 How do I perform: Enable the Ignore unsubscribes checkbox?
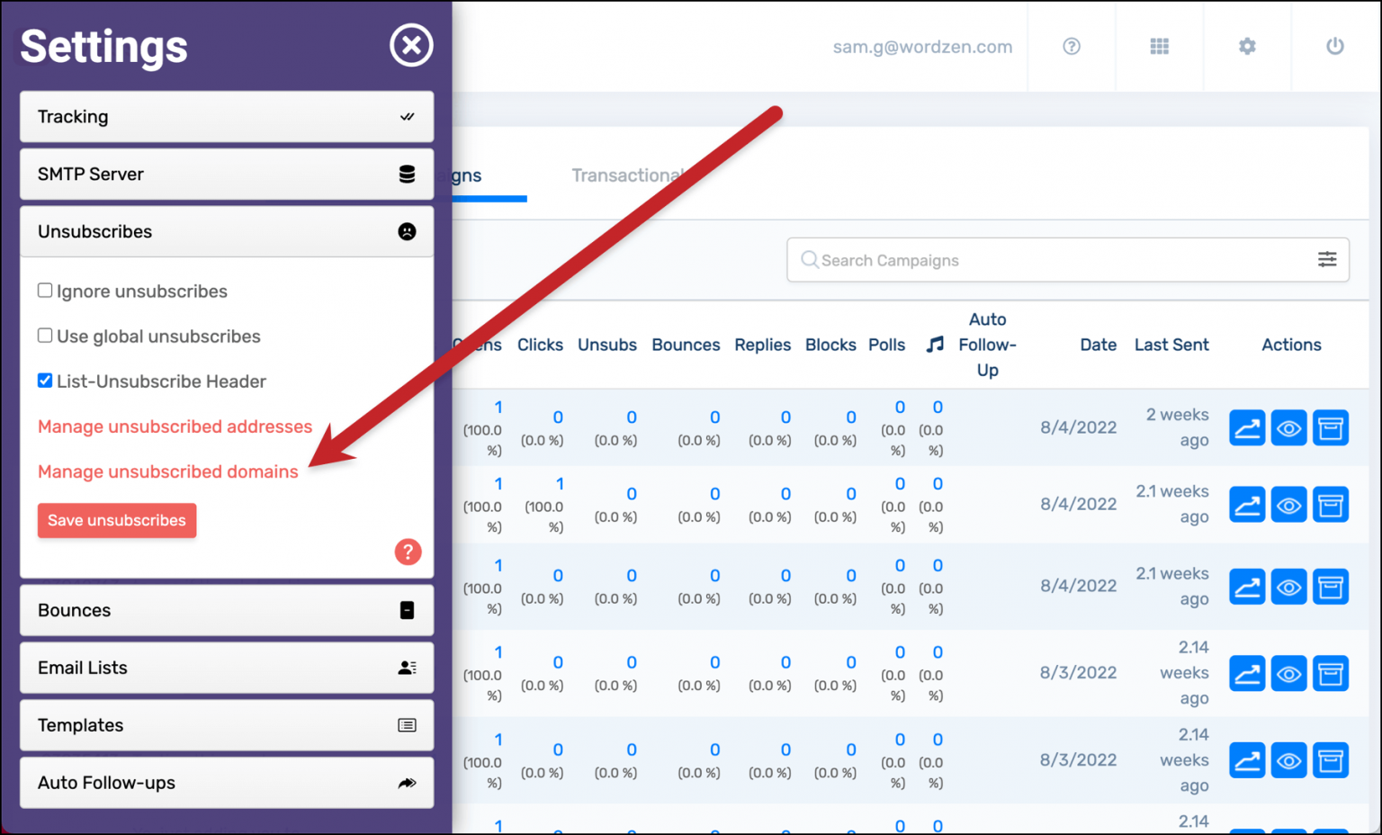coord(45,290)
